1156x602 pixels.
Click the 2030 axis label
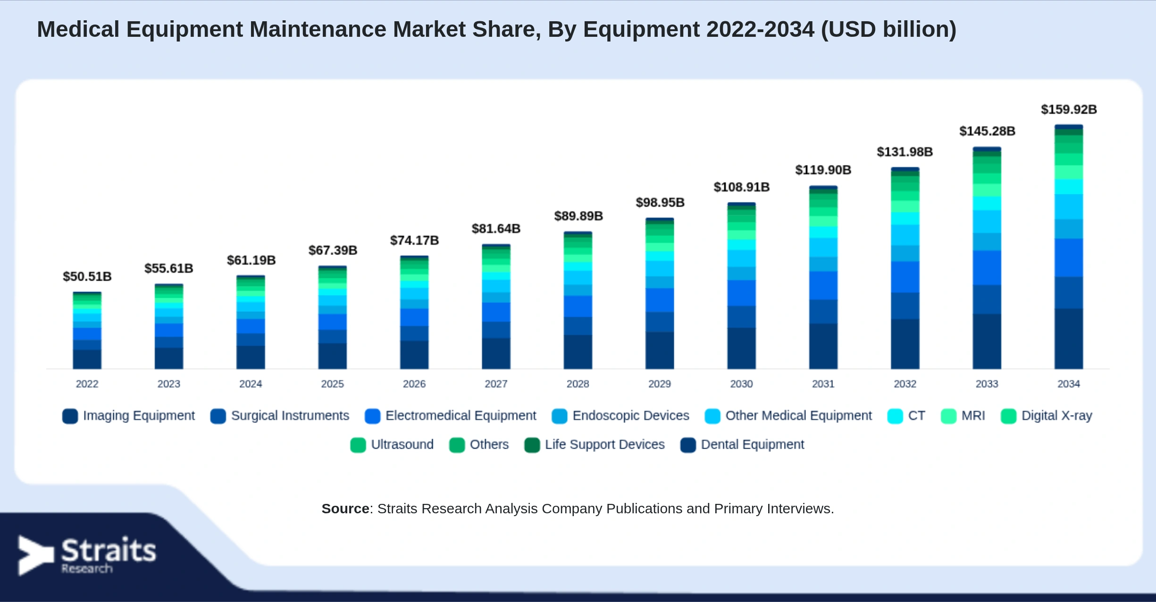pyautogui.click(x=741, y=384)
